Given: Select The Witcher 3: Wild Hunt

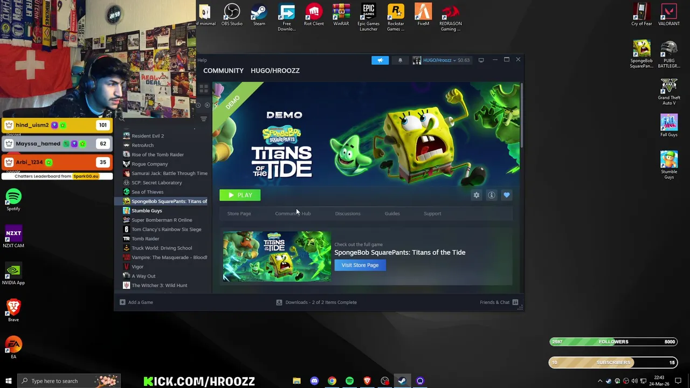Looking at the screenshot, I should click(x=161, y=285).
